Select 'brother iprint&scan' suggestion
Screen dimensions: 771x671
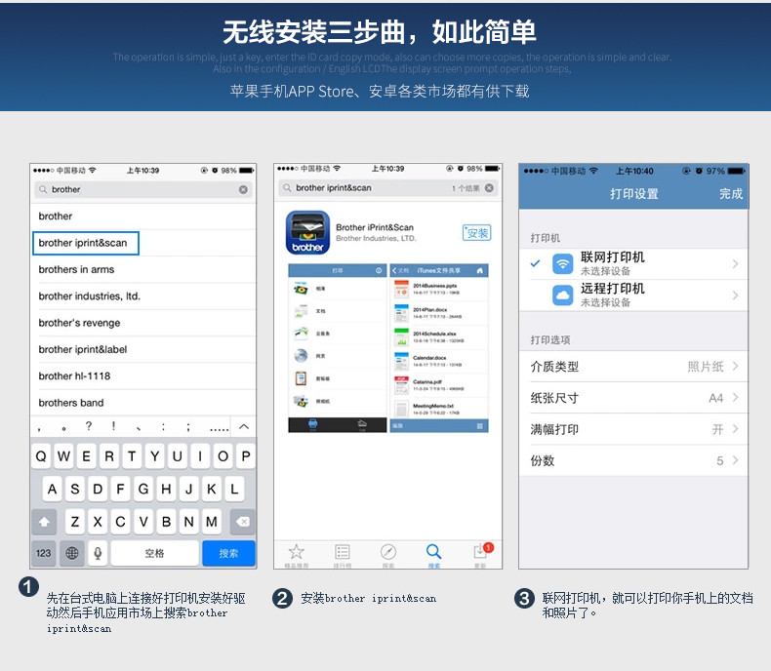tap(86, 243)
